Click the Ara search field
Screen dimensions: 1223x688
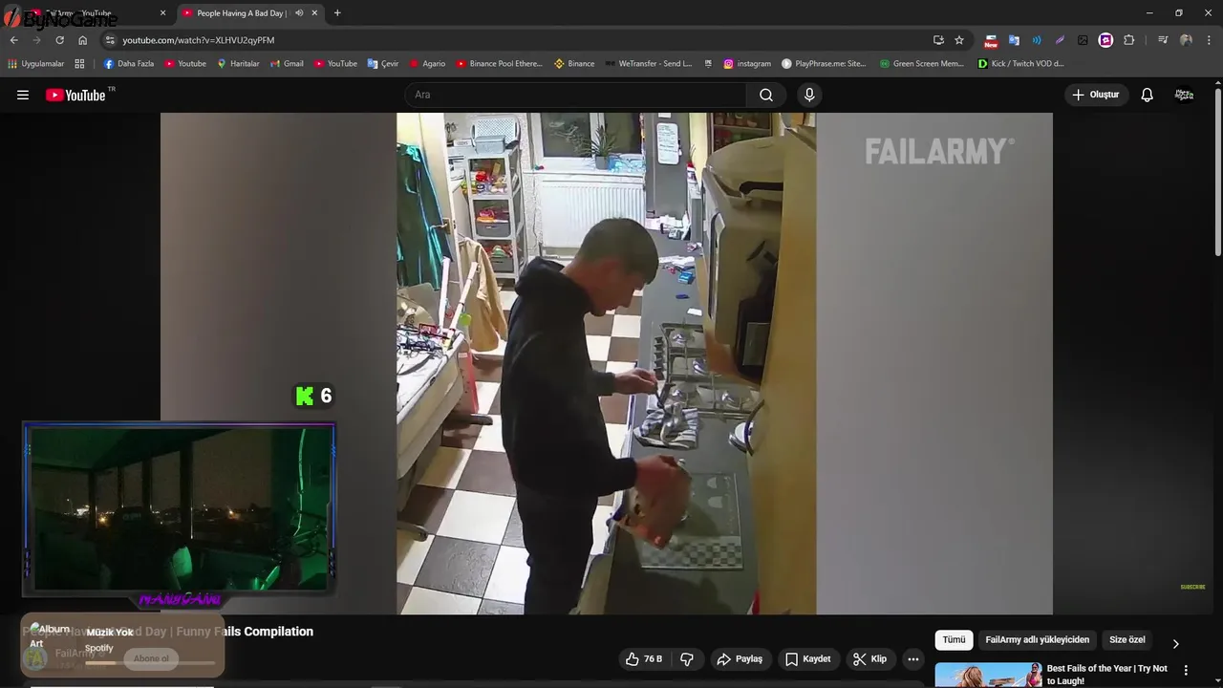tap(575, 95)
